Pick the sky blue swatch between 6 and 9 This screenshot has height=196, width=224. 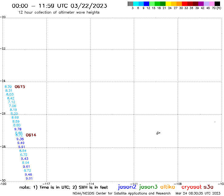pos(141,4)
